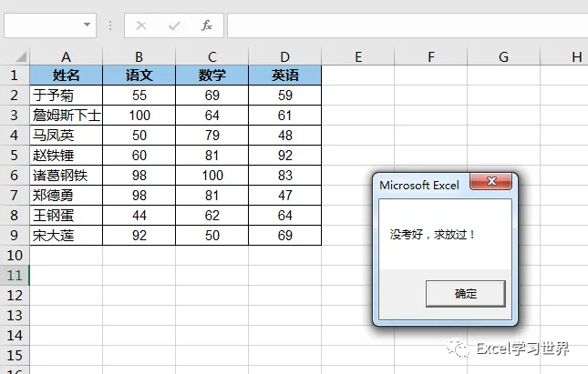
Task: Select row 1 header
Action: tap(15, 76)
